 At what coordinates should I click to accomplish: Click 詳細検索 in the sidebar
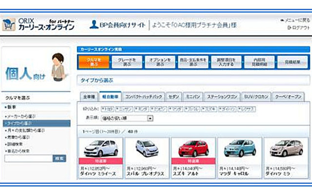[x=14, y=144]
